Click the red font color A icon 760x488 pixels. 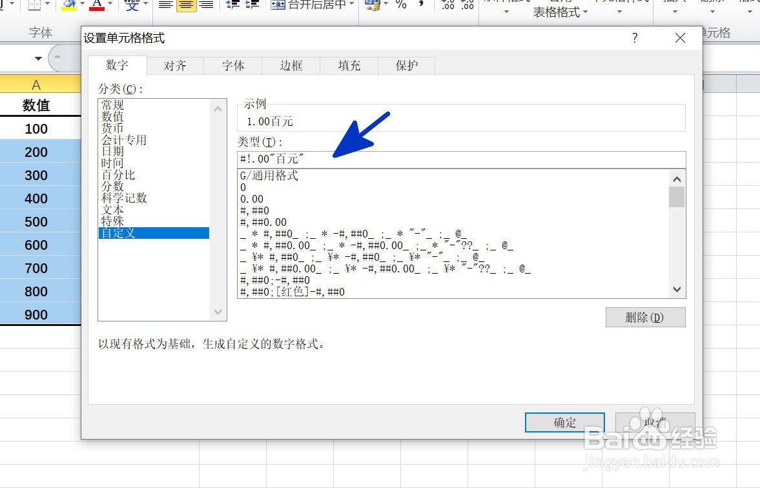[x=97, y=5]
